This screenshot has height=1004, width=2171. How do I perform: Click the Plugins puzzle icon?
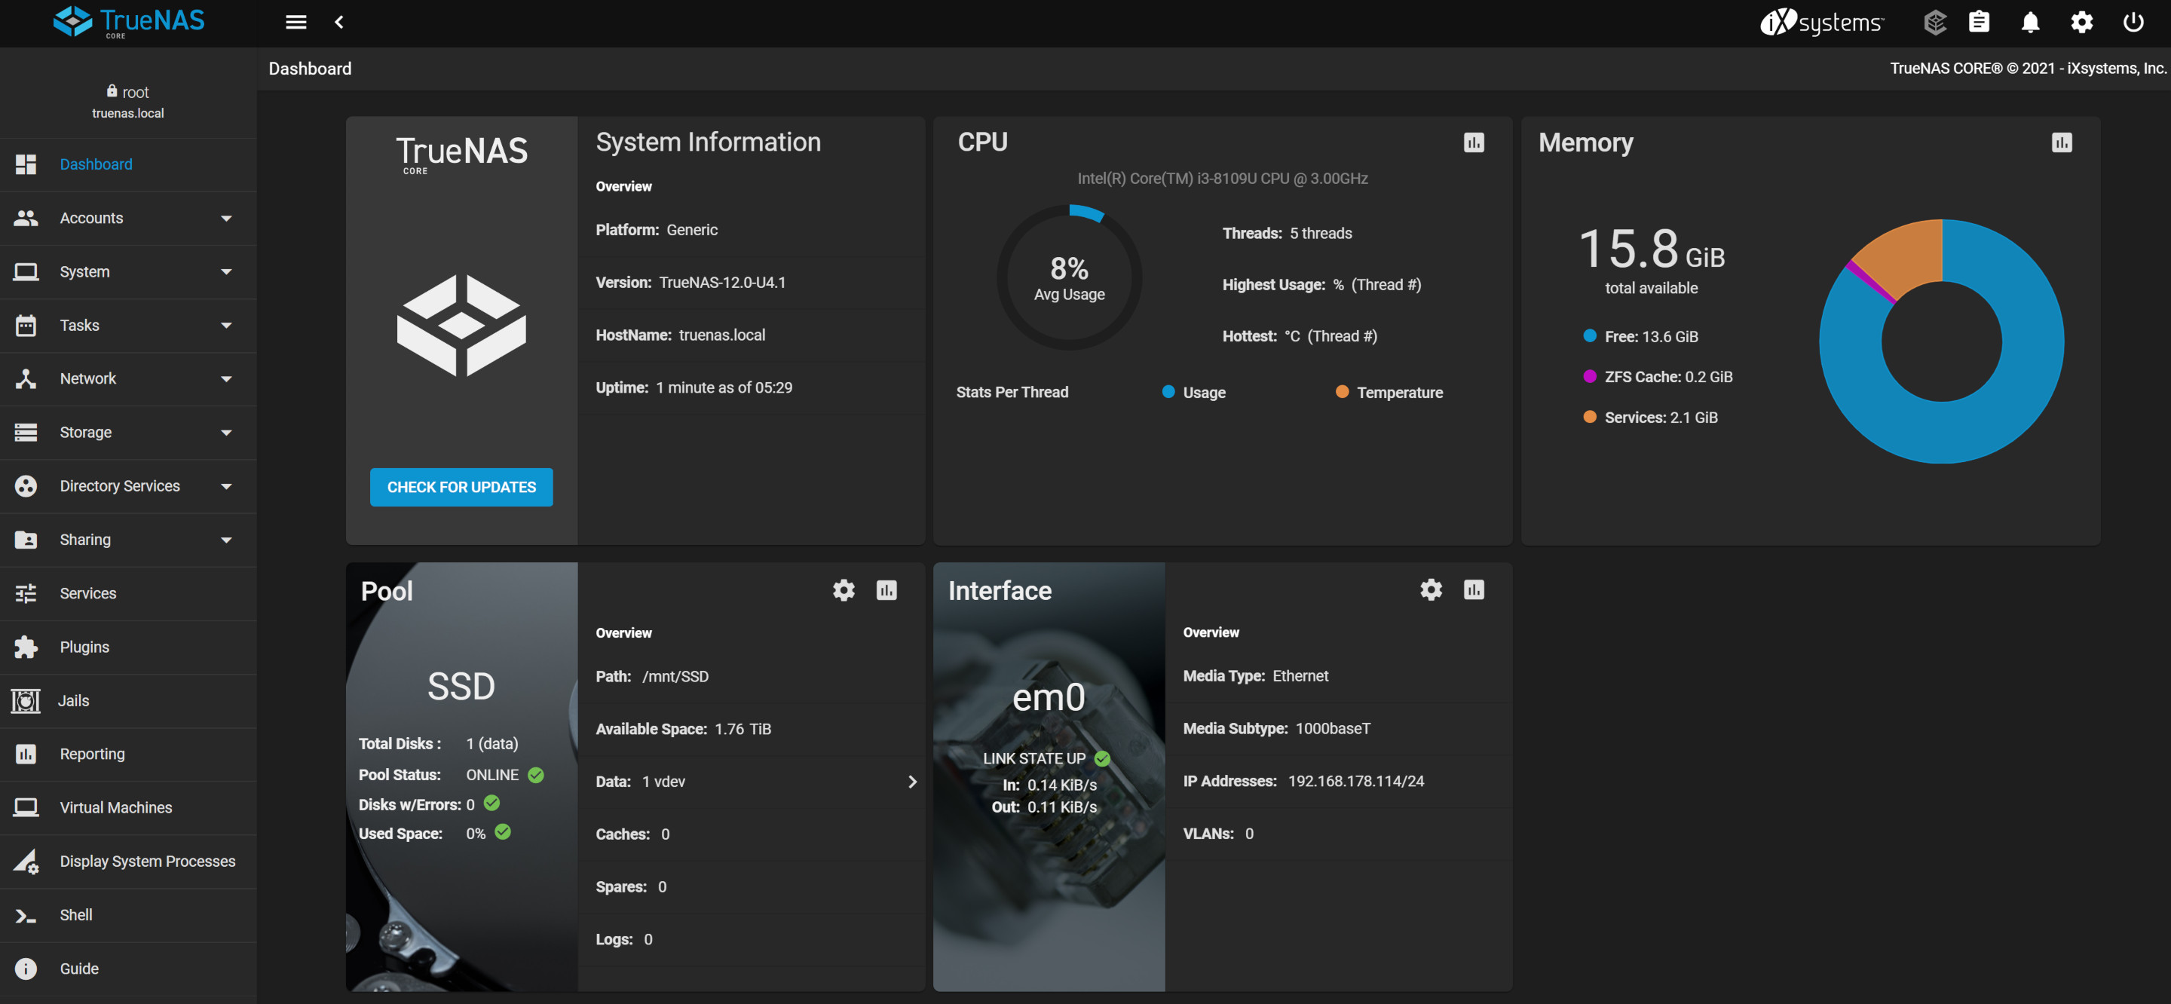[x=26, y=647]
